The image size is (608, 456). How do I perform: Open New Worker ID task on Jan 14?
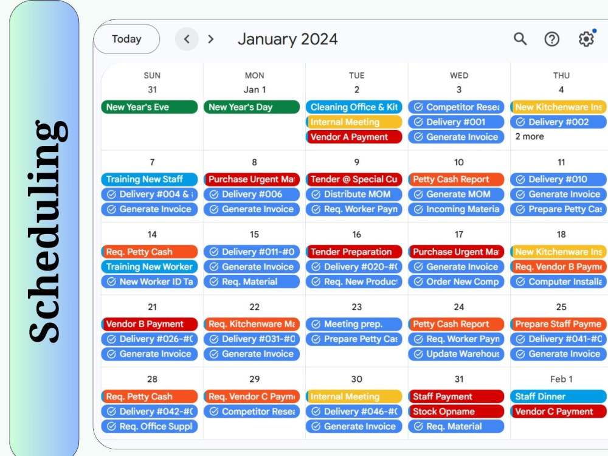pyautogui.click(x=150, y=282)
